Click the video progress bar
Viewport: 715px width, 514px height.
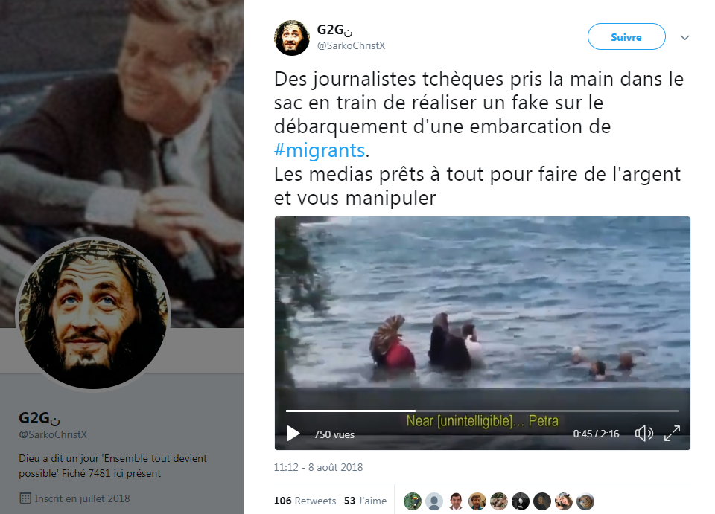pos(483,411)
